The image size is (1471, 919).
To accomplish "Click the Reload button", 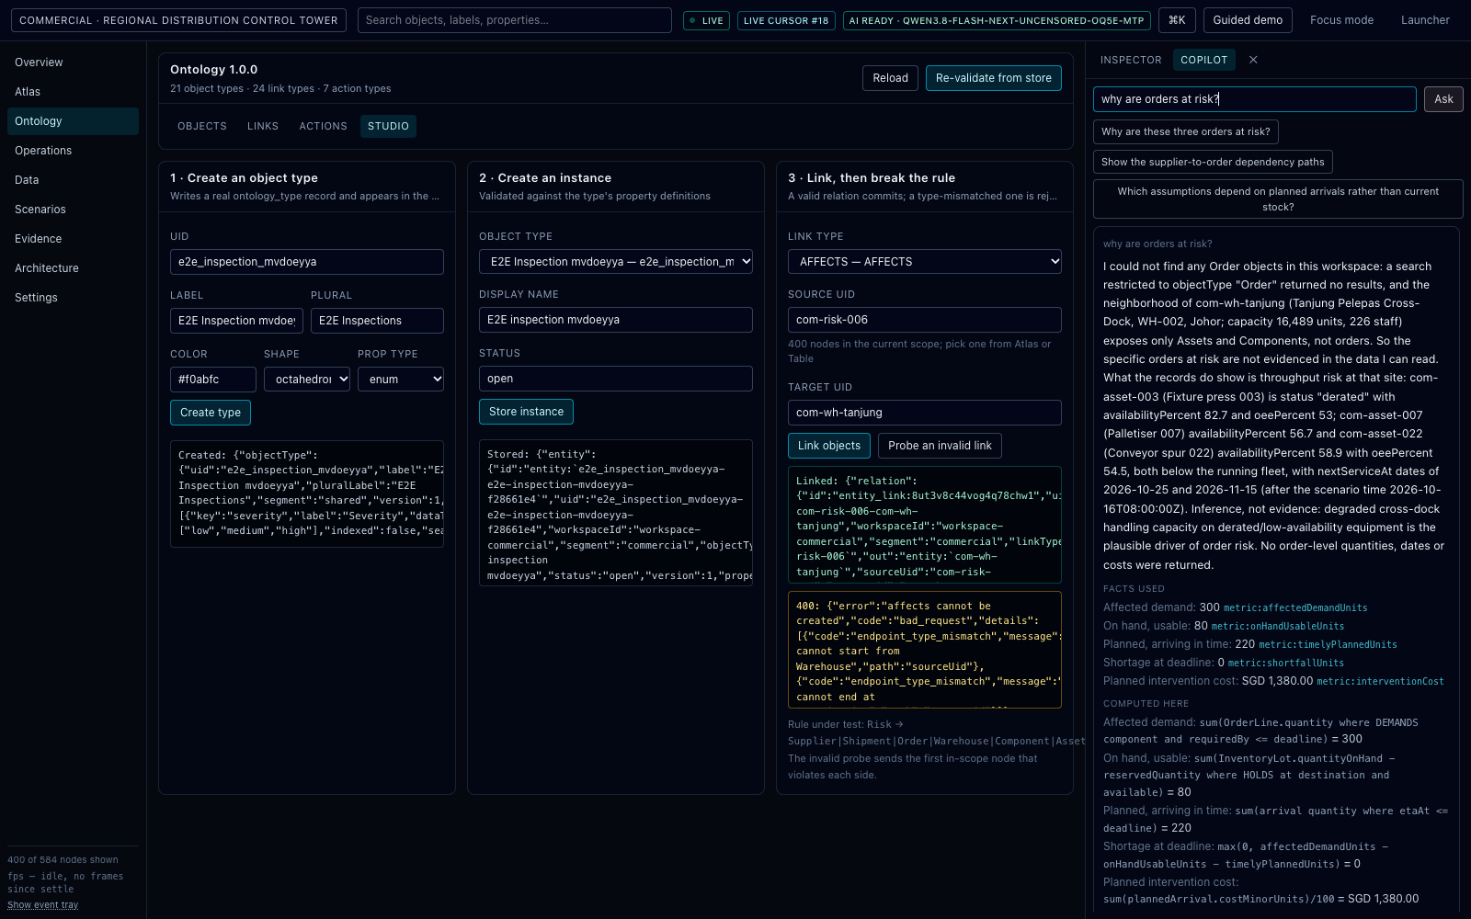I will (x=890, y=78).
